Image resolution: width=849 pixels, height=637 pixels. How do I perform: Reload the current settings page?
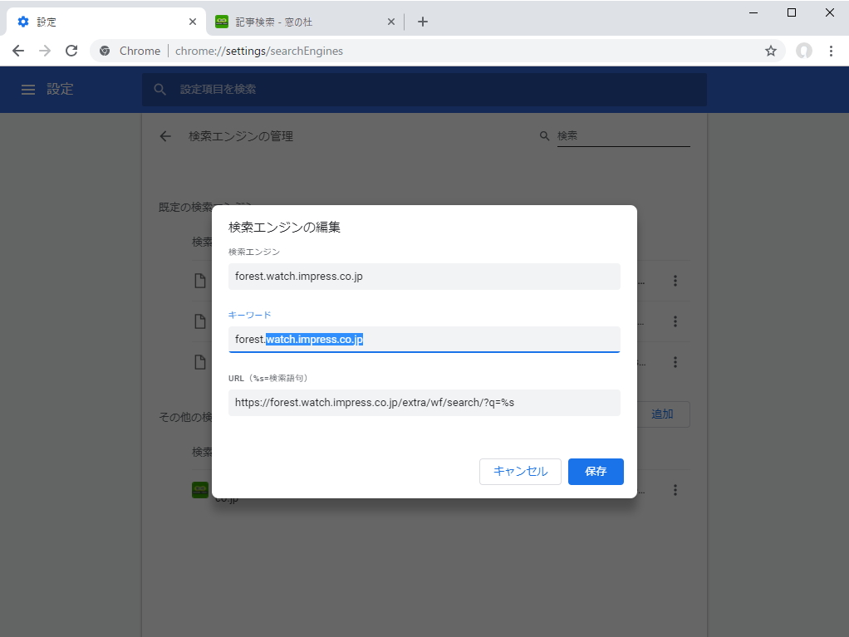point(71,51)
